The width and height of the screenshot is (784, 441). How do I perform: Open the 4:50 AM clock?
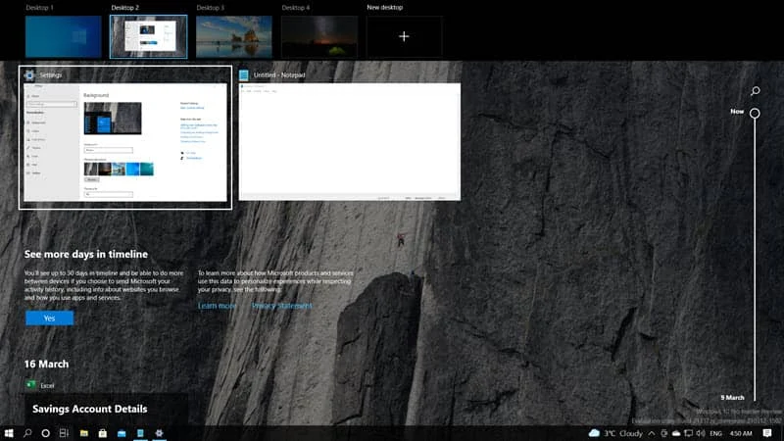click(x=741, y=433)
